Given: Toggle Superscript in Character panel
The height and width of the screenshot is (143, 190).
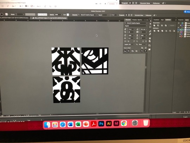Looking at the screenshot, I should click(x=134, y=41).
